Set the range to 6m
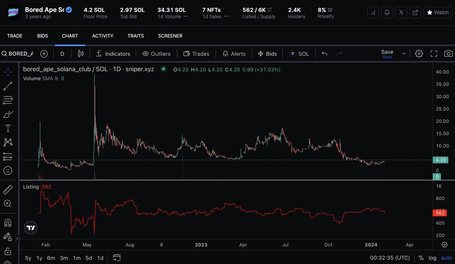 coord(51,258)
